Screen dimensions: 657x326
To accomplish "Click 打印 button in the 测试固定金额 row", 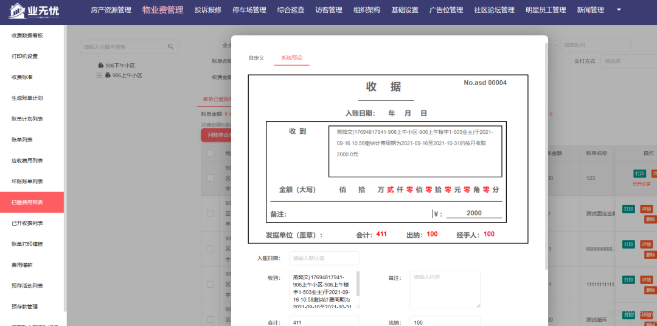I will pos(628,209).
